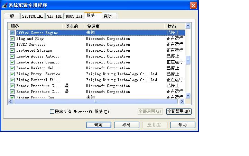Sort by the 服务 column header
249x156 pixels.
(35, 26)
